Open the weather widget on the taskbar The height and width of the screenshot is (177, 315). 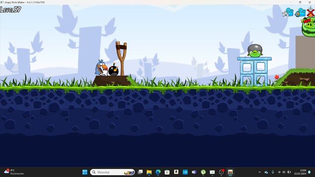coord(14,172)
